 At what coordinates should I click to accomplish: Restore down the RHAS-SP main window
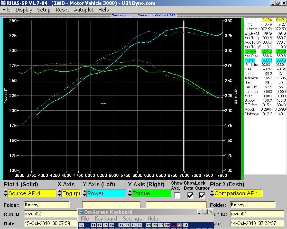(278, 3)
